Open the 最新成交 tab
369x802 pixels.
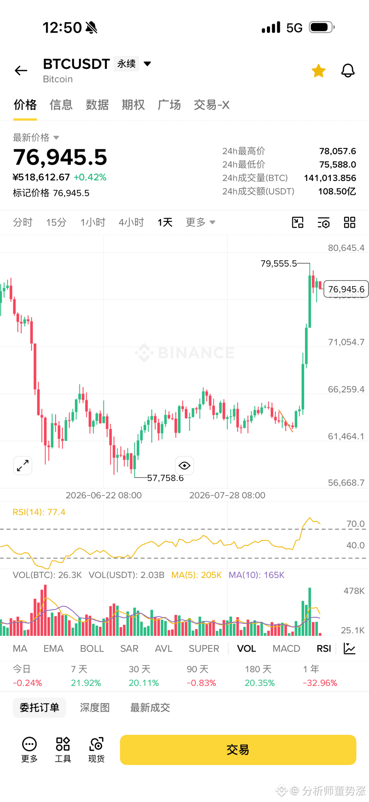[x=150, y=708]
